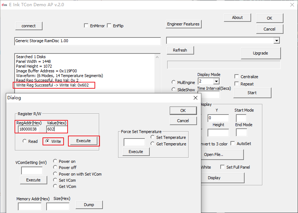Click the Height input field

click(218, 133)
